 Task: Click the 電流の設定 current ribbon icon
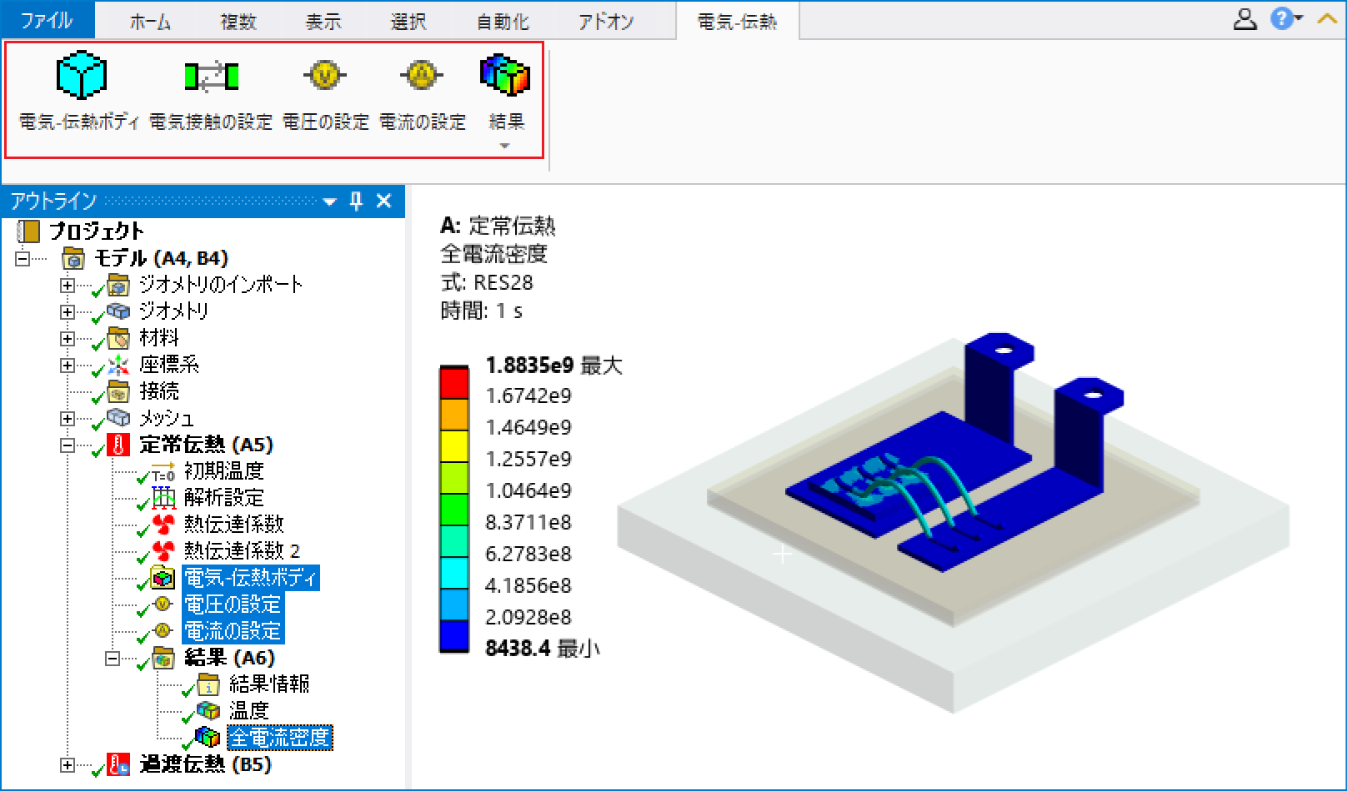422,75
